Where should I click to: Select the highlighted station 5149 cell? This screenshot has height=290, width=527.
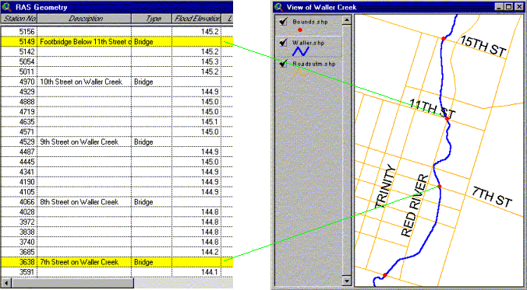pos(19,41)
